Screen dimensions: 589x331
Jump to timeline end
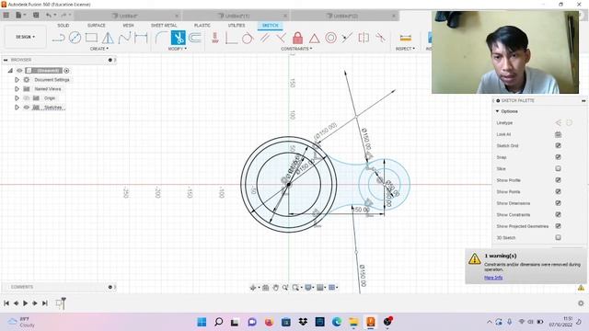45,303
